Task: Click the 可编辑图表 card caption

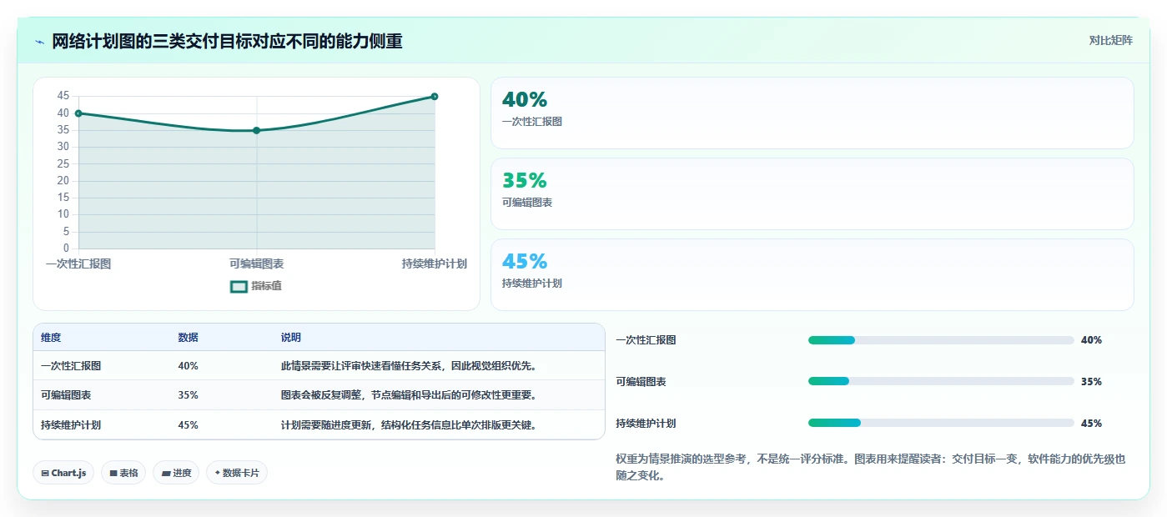Action: pos(527,203)
